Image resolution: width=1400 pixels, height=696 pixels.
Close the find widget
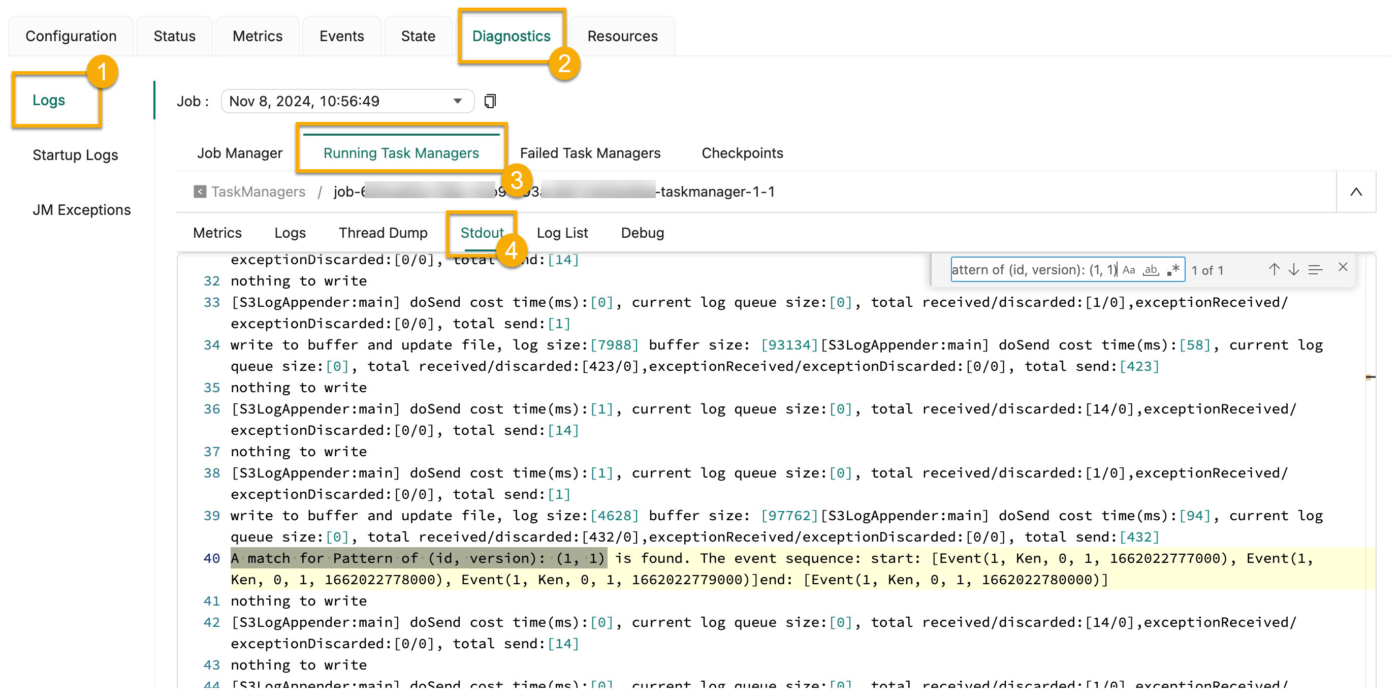tap(1343, 267)
